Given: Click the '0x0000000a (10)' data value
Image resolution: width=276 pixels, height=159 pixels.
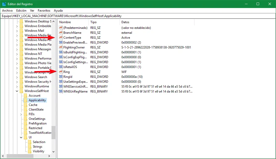Looking at the screenshot, I should point(132,77).
